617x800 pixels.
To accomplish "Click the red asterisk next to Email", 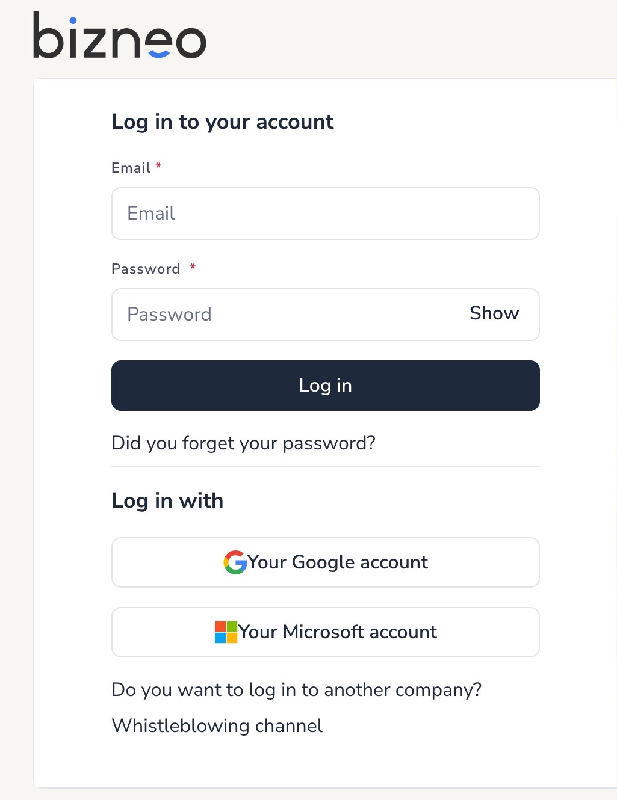I will (159, 165).
